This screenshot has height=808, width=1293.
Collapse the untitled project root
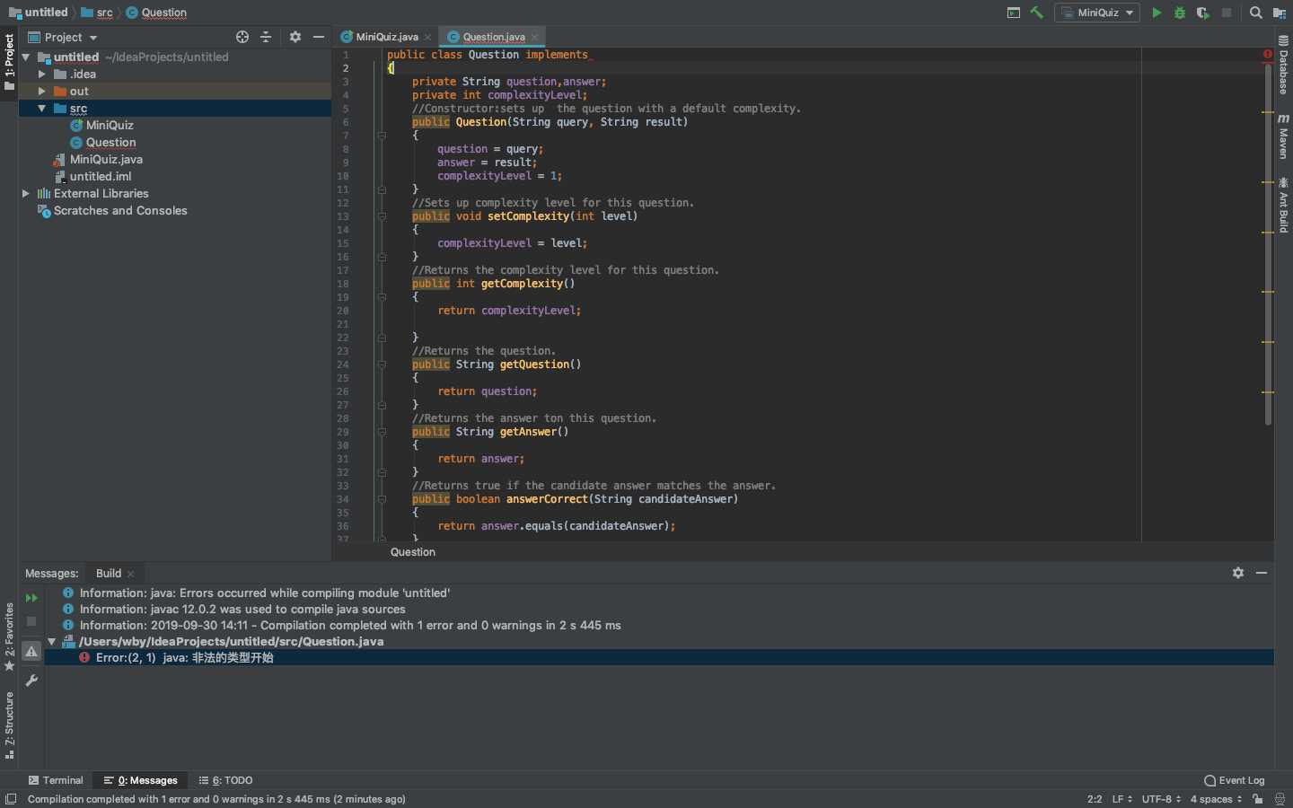pyautogui.click(x=26, y=57)
